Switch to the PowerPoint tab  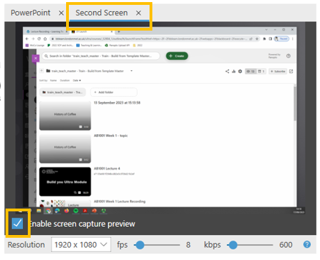click(31, 13)
